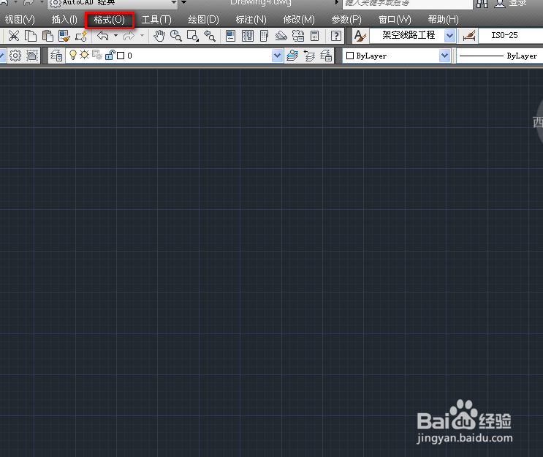Click the search binoculars icon
The width and height of the screenshot is (543, 457).
pos(482,3)
